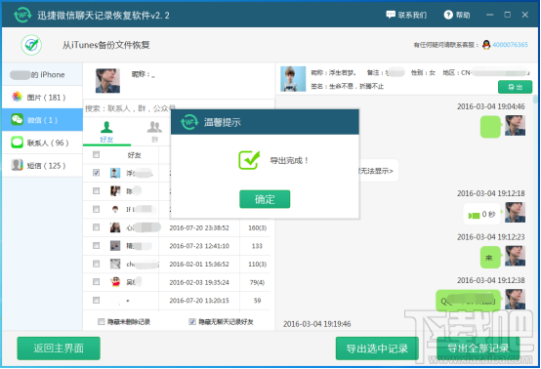This screenshot has width=541, height=369.
Task: Click the 返回主界面 button
Action: tap(59, 348)
